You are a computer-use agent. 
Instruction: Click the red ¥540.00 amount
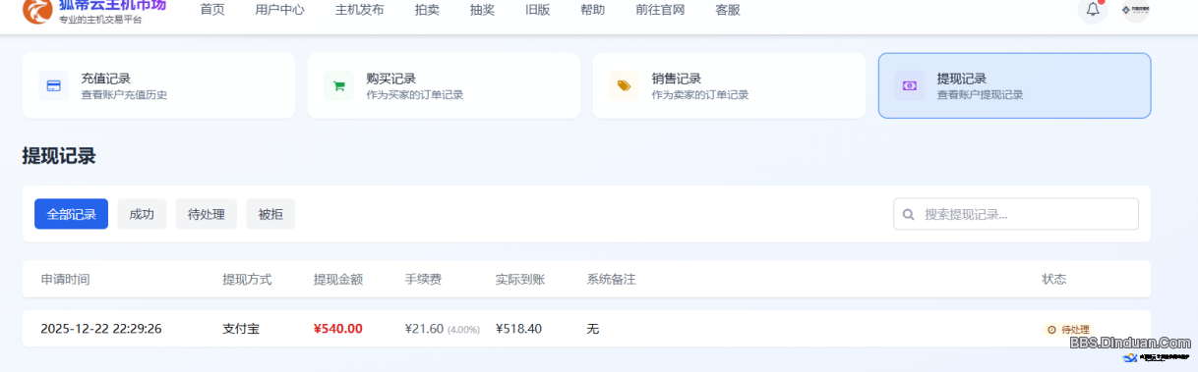point(338,329)
